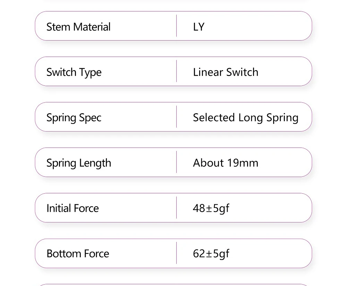
Task: Click the partially visible row below Bottom Force
Action: tap(173, 285)
